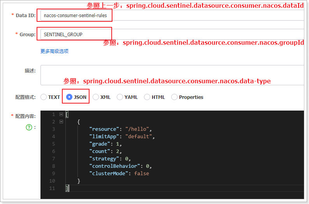Select the YAML format radio button
The image size is (309, 204).
[x=120, y=97]
